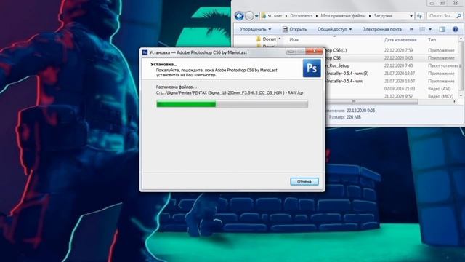Click 'Загрузки' breadcrumb segment

pos(383,16)
